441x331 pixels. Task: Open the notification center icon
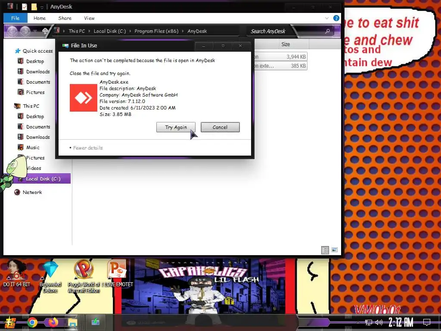(427, 322)
